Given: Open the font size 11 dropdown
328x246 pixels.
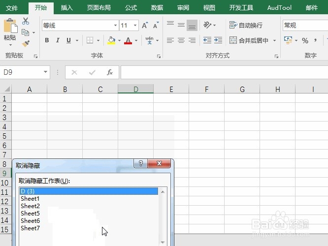Looking at the screenshot, I should click(x=135, y=25).
